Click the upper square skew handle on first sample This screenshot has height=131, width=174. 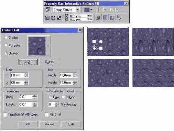94,42
